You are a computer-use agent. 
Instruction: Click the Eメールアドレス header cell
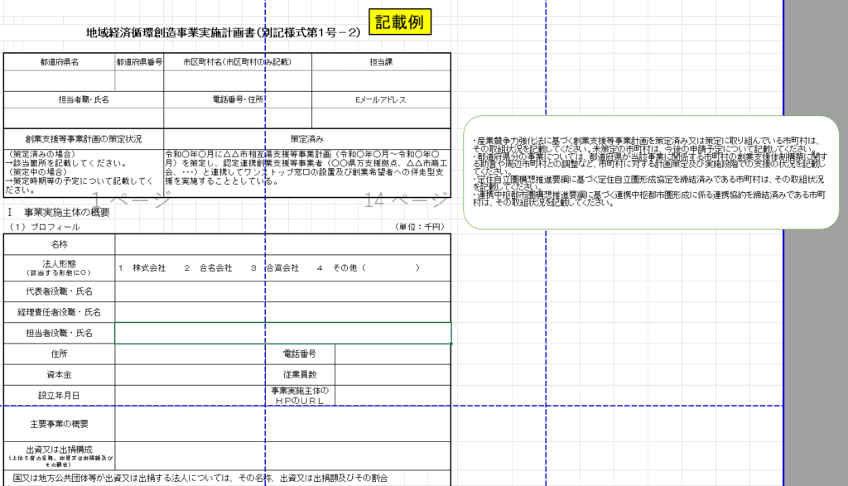tap(380, 100)
